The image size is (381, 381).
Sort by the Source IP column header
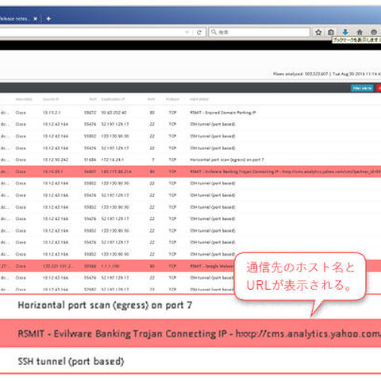coord(51,99)
